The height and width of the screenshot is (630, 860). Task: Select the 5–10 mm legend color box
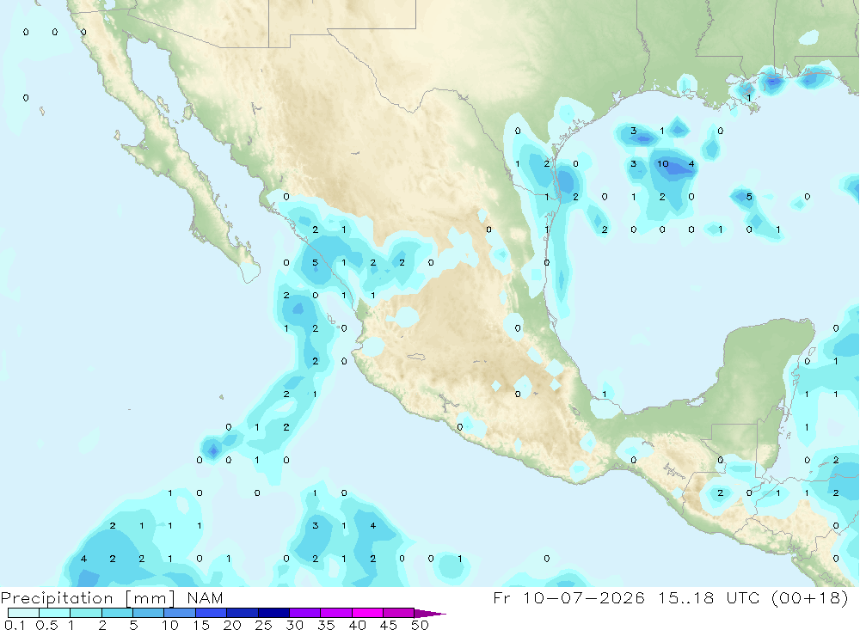pyautogui.click(x=149, y=613)
